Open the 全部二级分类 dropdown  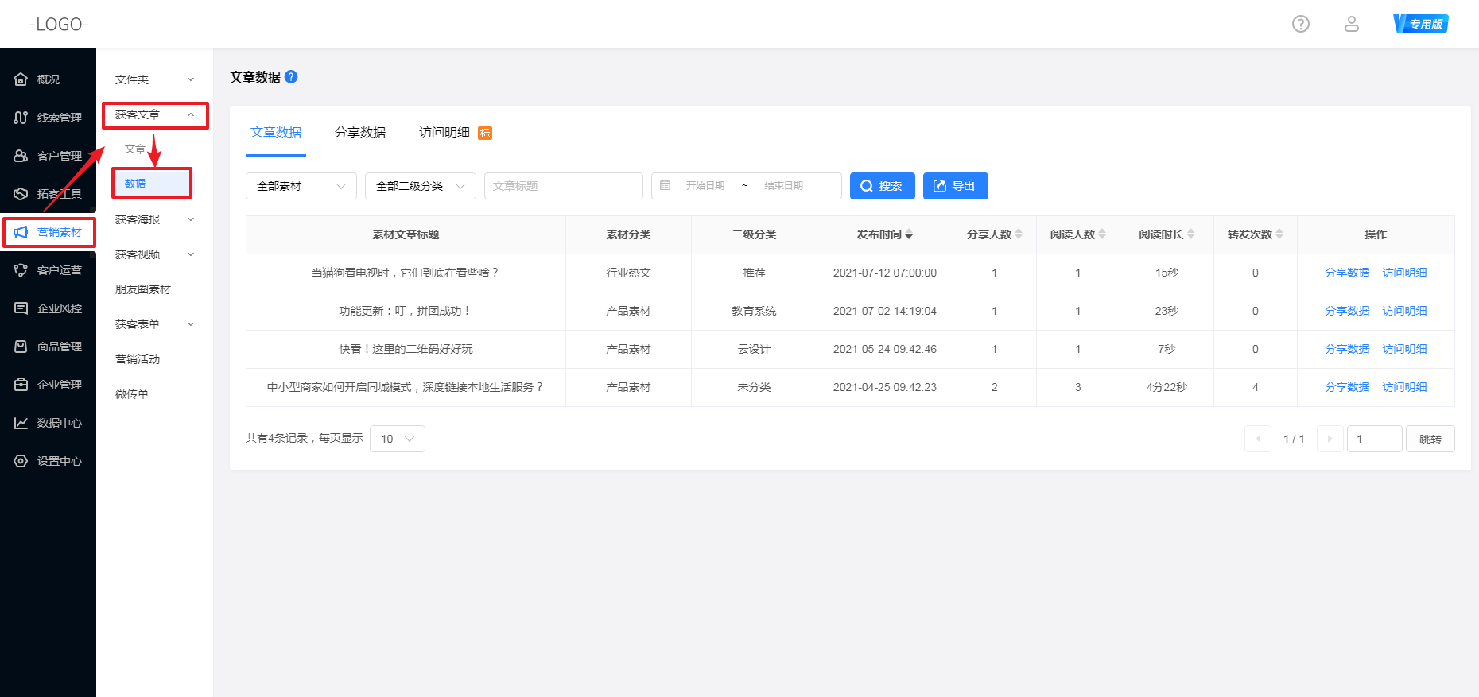click(x=420, y=186)
